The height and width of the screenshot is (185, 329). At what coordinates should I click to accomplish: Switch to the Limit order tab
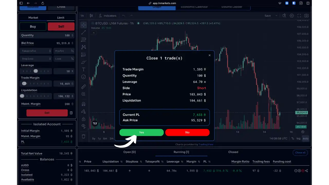(x=61, y=17)
